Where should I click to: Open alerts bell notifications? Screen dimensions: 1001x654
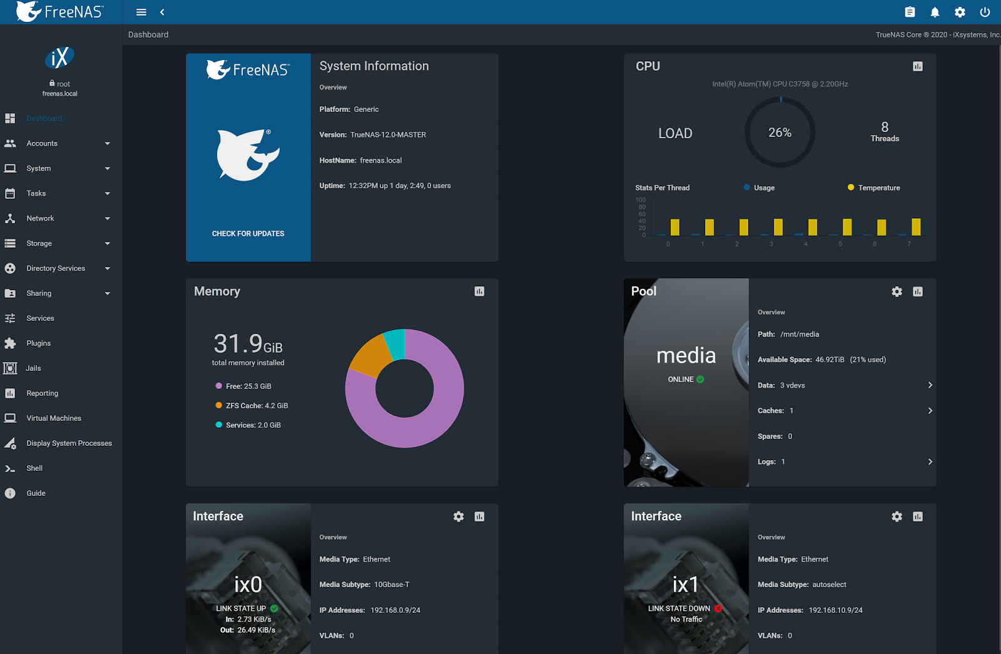pyautogui.click(x=935, y=12)
